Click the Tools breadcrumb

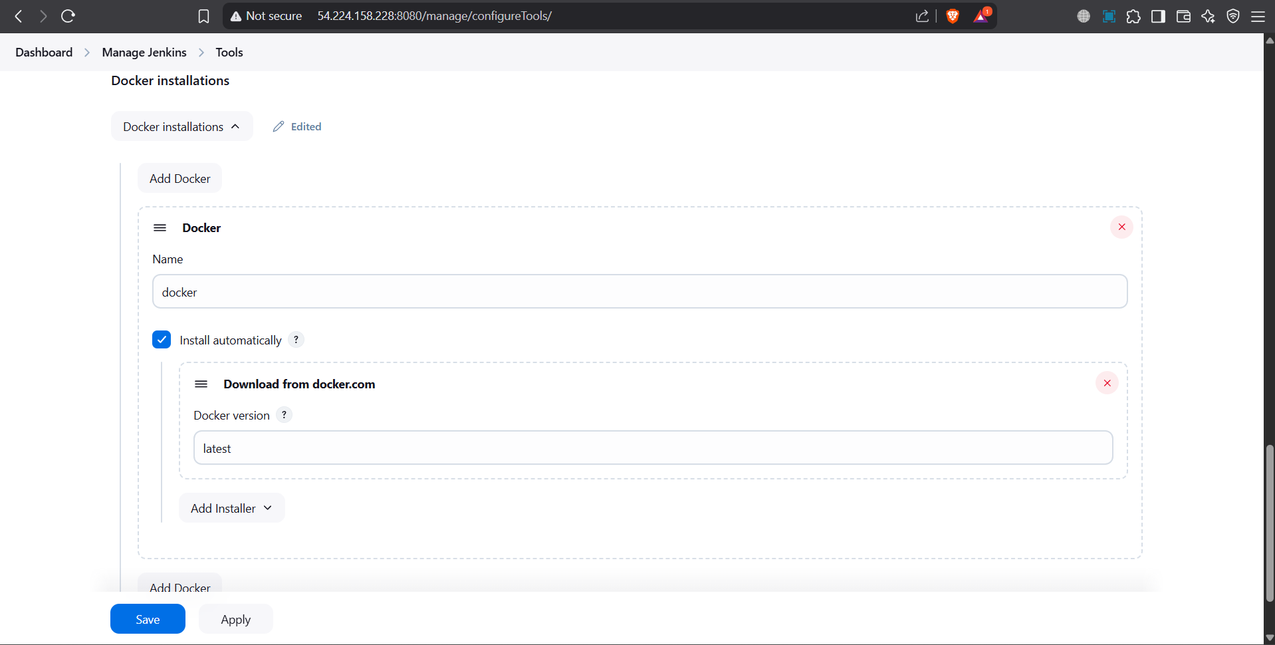tap(229, 52)
